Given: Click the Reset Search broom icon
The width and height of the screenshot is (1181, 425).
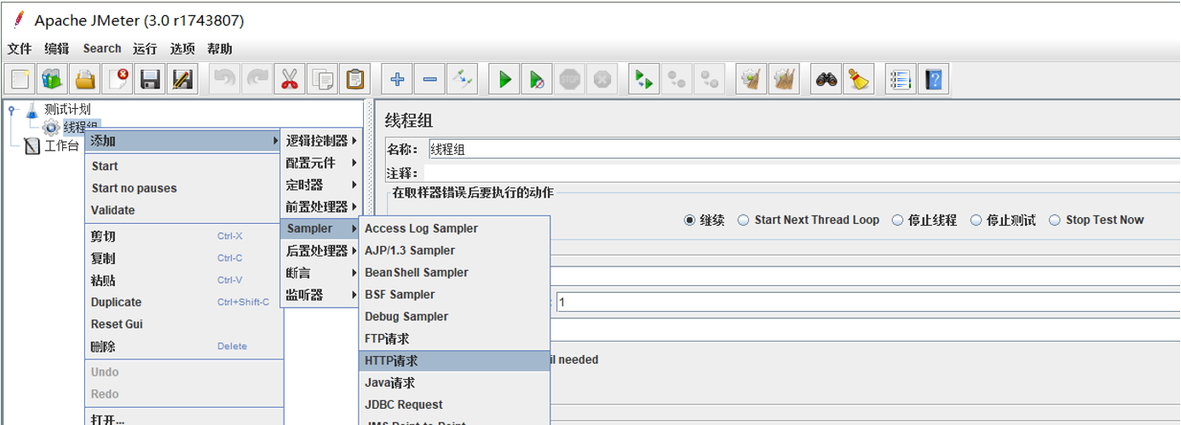Looking at the screenshot, I should pos(859,80).
